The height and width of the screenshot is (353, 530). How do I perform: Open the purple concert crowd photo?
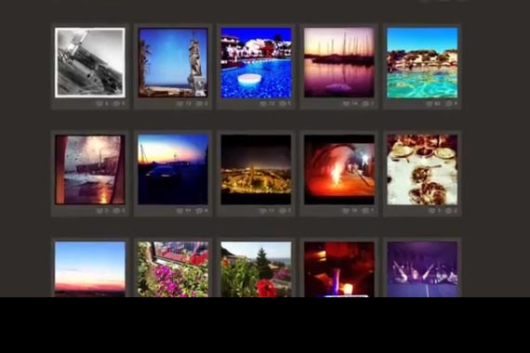tap(422, 269)
